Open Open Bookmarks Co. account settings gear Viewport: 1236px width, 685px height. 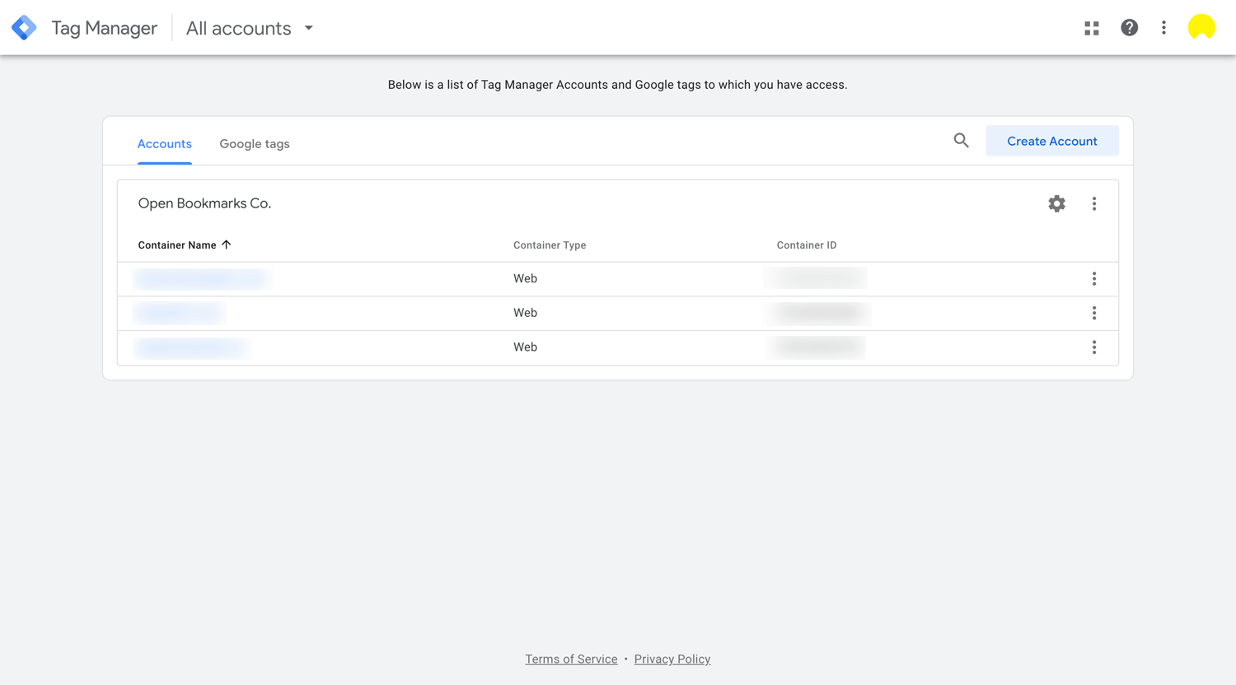[1056, 203]
